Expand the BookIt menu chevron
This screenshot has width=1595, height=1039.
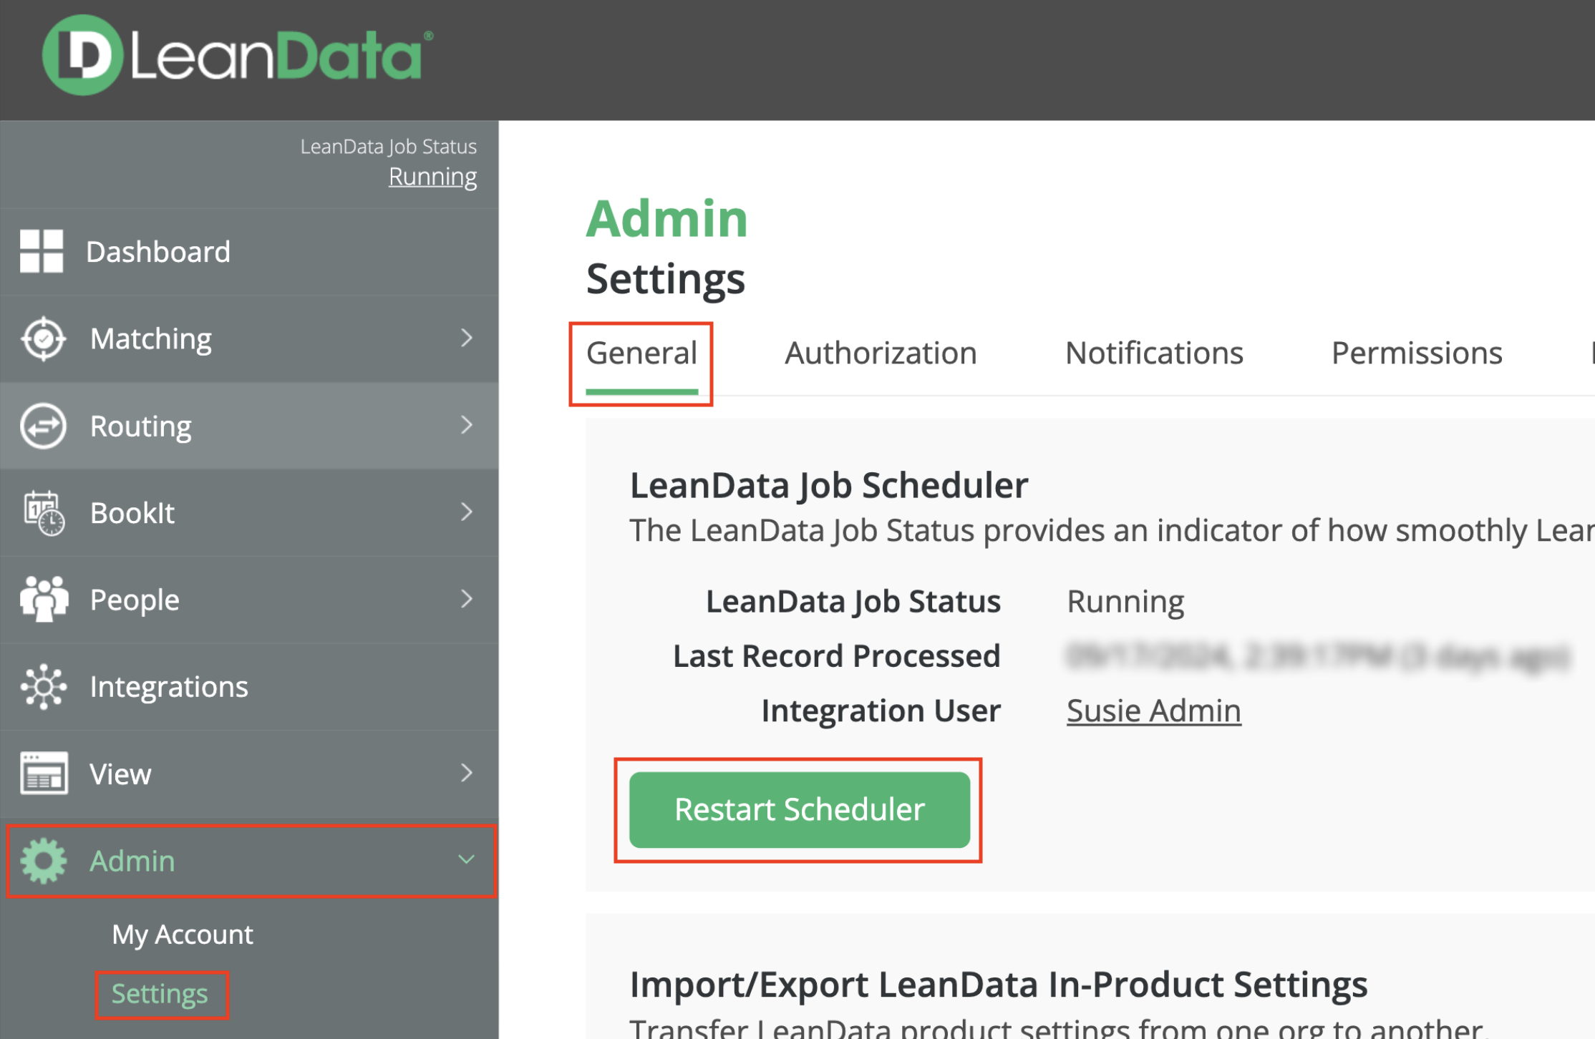click(467, 512)
